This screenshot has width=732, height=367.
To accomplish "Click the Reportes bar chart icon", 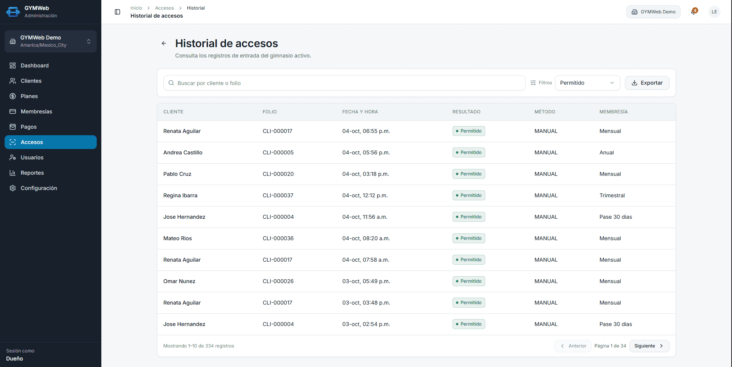I will point(13,173).
